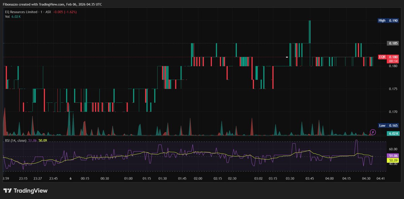Click the 02:00 time axis label
The width and height of the screenshot is (404, 199).
(198, 178)
